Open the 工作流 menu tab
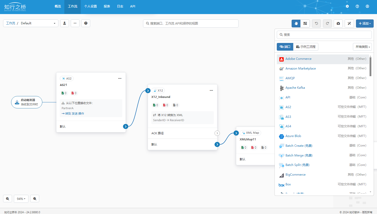This screenshot has height=214, width=377. 73,6
